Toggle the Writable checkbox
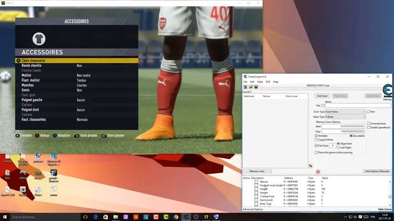The image size is (394, 221). (316, 136)
